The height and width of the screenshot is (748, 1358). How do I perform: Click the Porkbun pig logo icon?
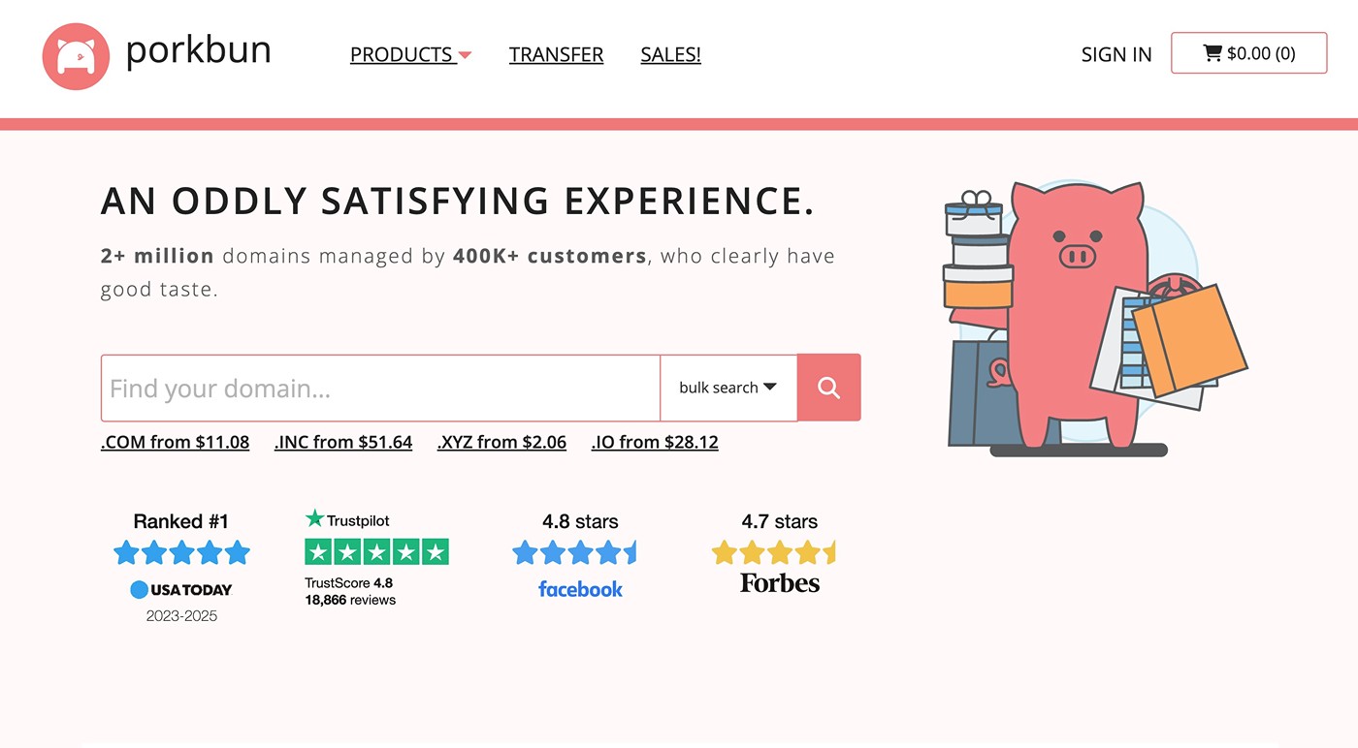(76, 56)
